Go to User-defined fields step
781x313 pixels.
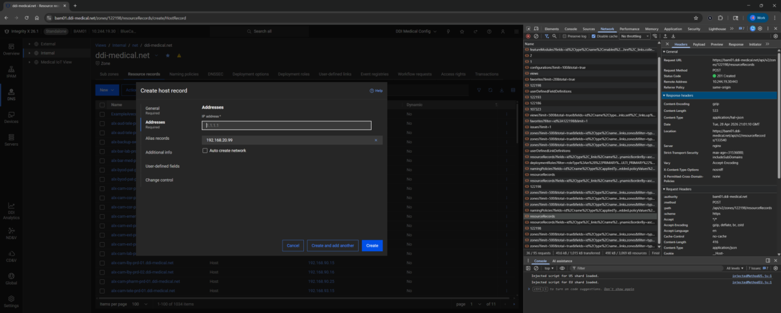click(x=163, y=166)
